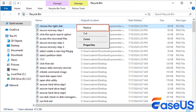Viewport: 196px width, 112px height.
Task: Select the chkdsk-command-image file
Action: [x=53, y=72]
